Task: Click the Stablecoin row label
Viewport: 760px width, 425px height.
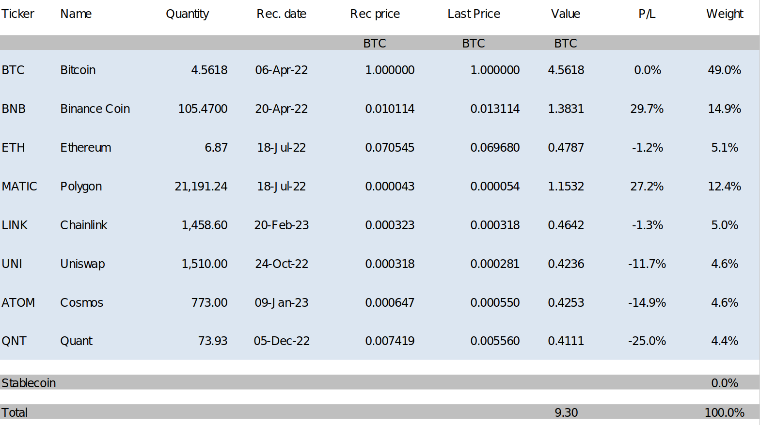Action: coord(29,383)
